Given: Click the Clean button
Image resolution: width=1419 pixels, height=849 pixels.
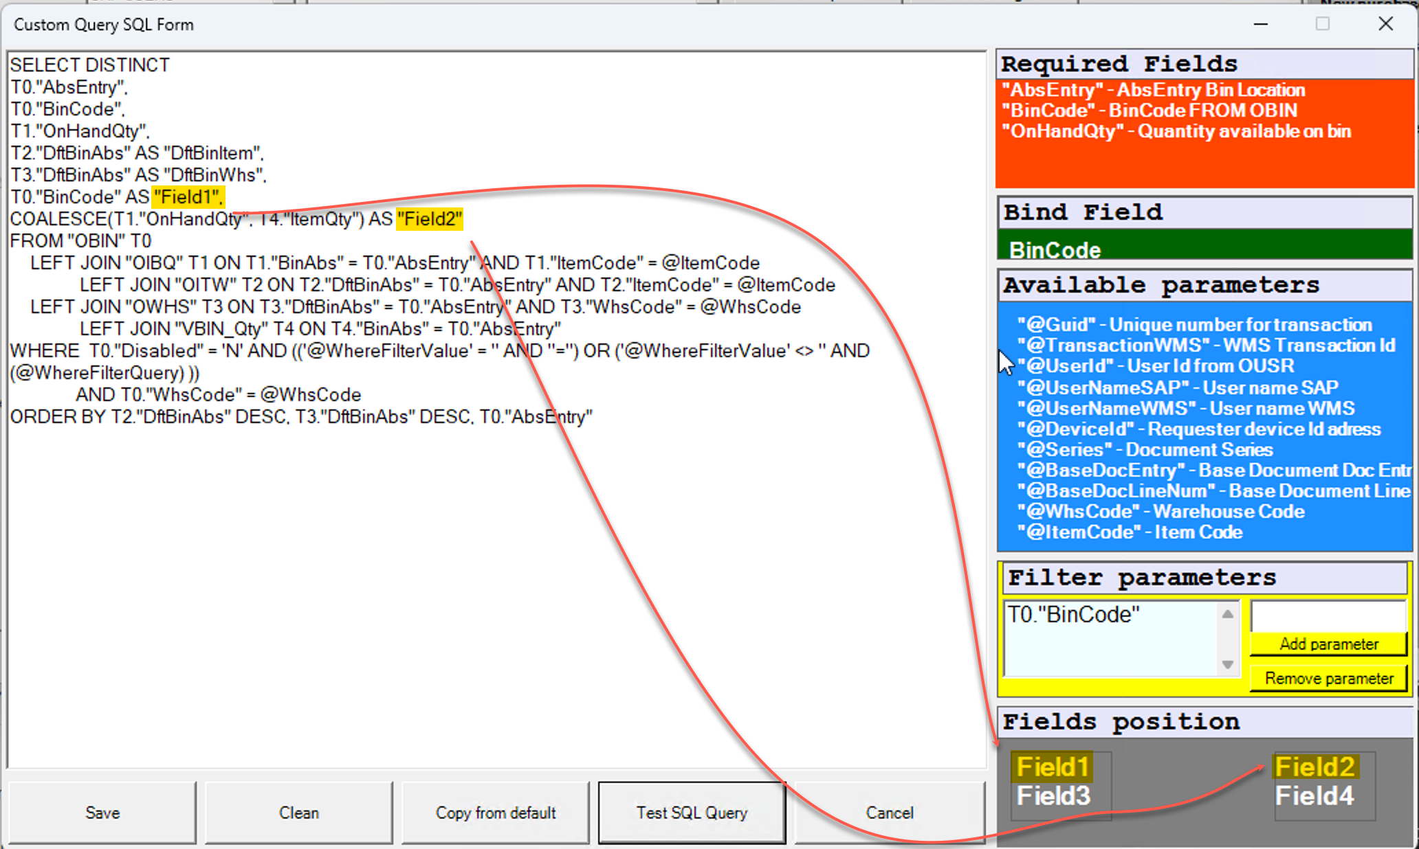Looking at the screenshot, I should coord(298,813).
